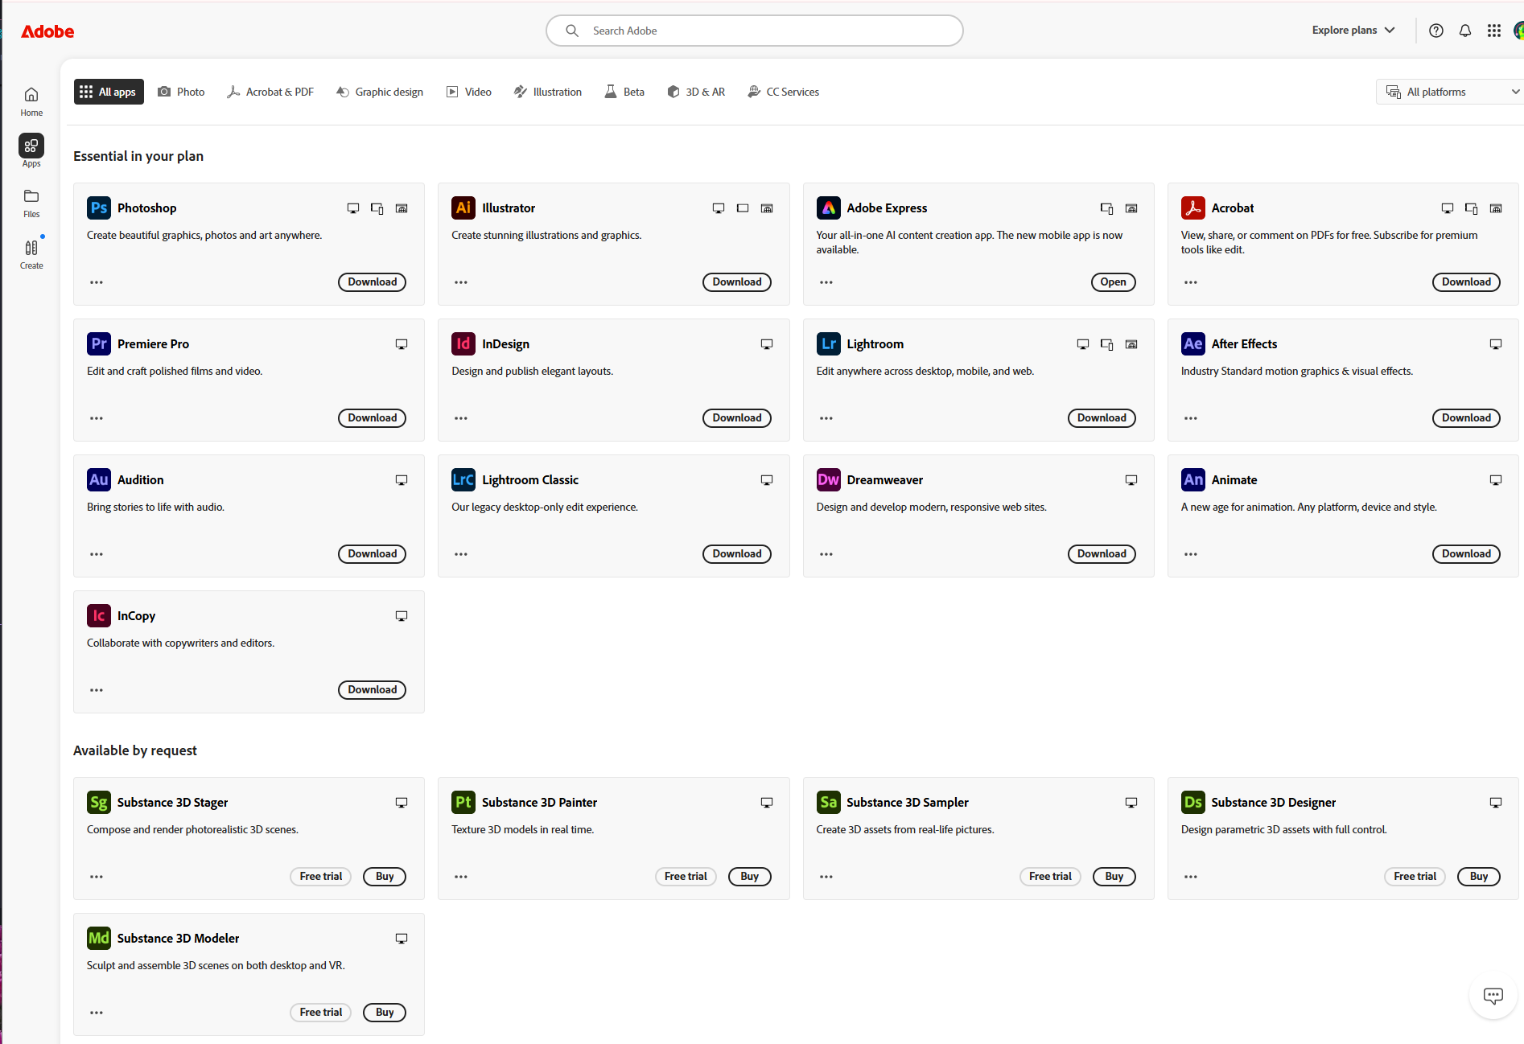Open Premiere Pro more options ellipsis
Screen dimensions: 1524x1044
(x=97, y=418)
